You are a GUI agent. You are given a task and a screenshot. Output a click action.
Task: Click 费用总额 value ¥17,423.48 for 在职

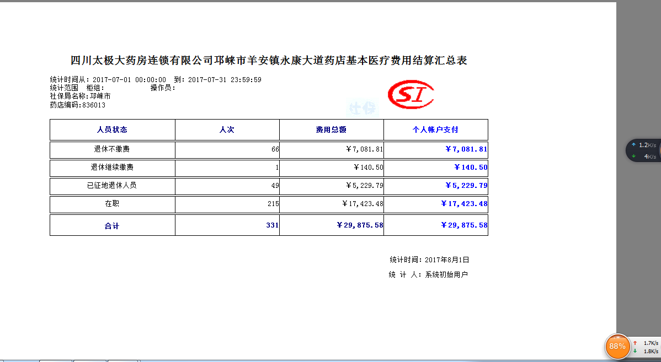[x=363, y=203]
